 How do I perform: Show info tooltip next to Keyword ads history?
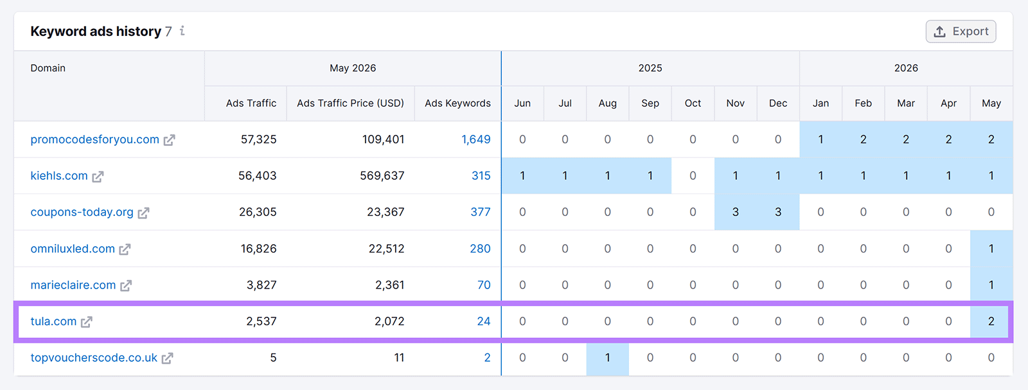pos(182,31)
